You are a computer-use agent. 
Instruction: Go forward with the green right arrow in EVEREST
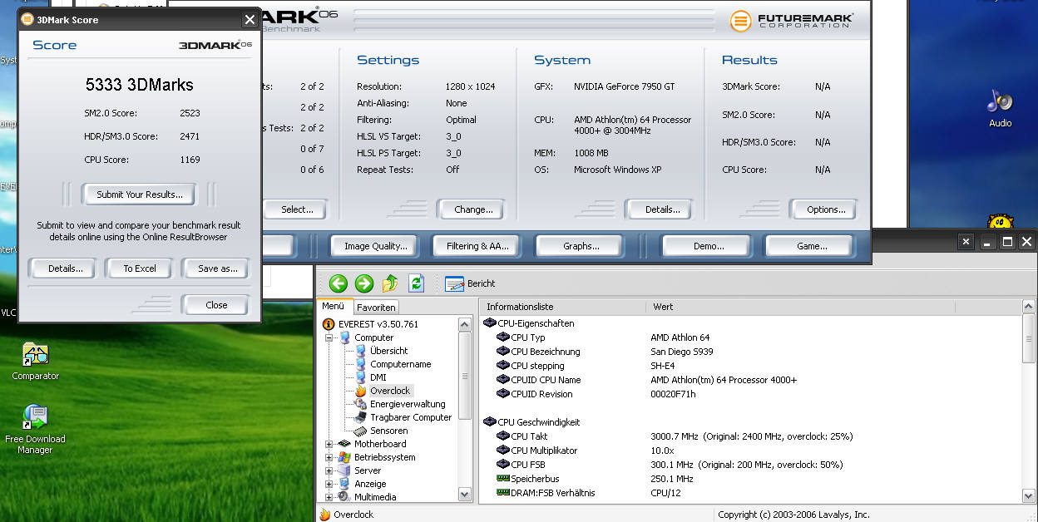(x=364, y=283)
